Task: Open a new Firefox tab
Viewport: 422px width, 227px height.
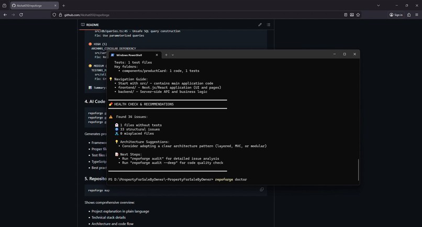Action: [63, 5]
